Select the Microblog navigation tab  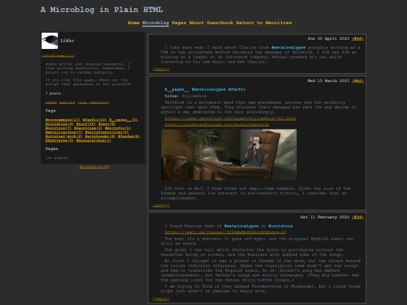coord(155,23)
